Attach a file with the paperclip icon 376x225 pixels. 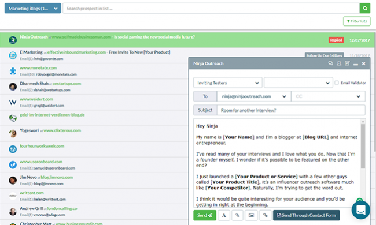click(237, 215)
